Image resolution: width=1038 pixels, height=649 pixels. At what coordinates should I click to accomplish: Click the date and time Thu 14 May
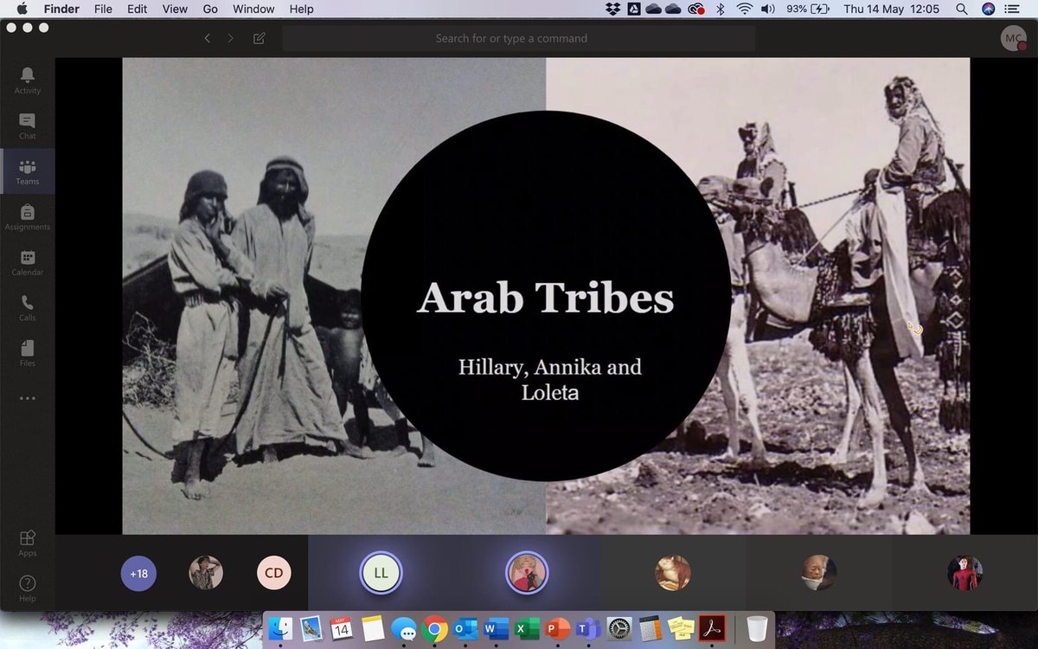click(x=891, y=9)
